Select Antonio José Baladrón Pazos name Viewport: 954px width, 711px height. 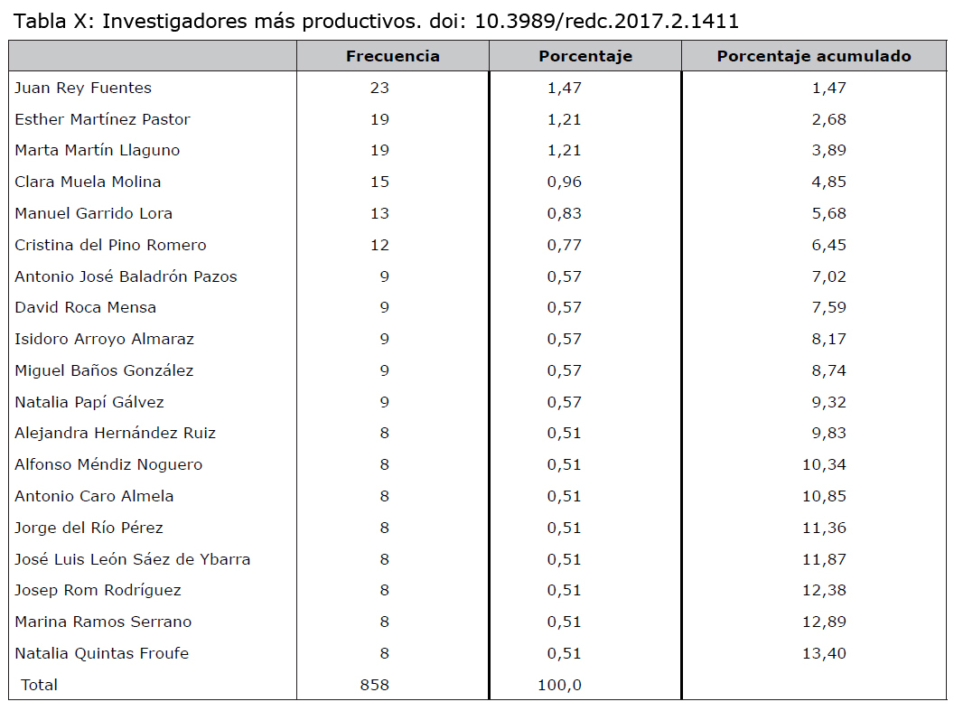(126, 276)
